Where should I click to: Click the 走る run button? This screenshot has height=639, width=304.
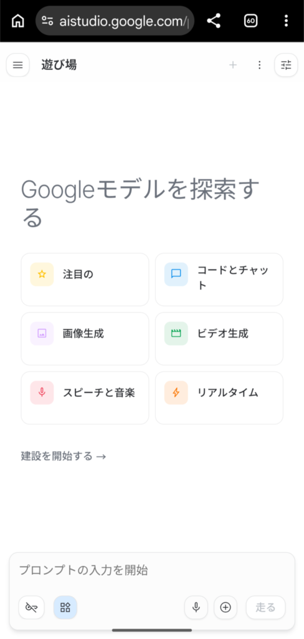pyautogui.click(x=266, y=608)
